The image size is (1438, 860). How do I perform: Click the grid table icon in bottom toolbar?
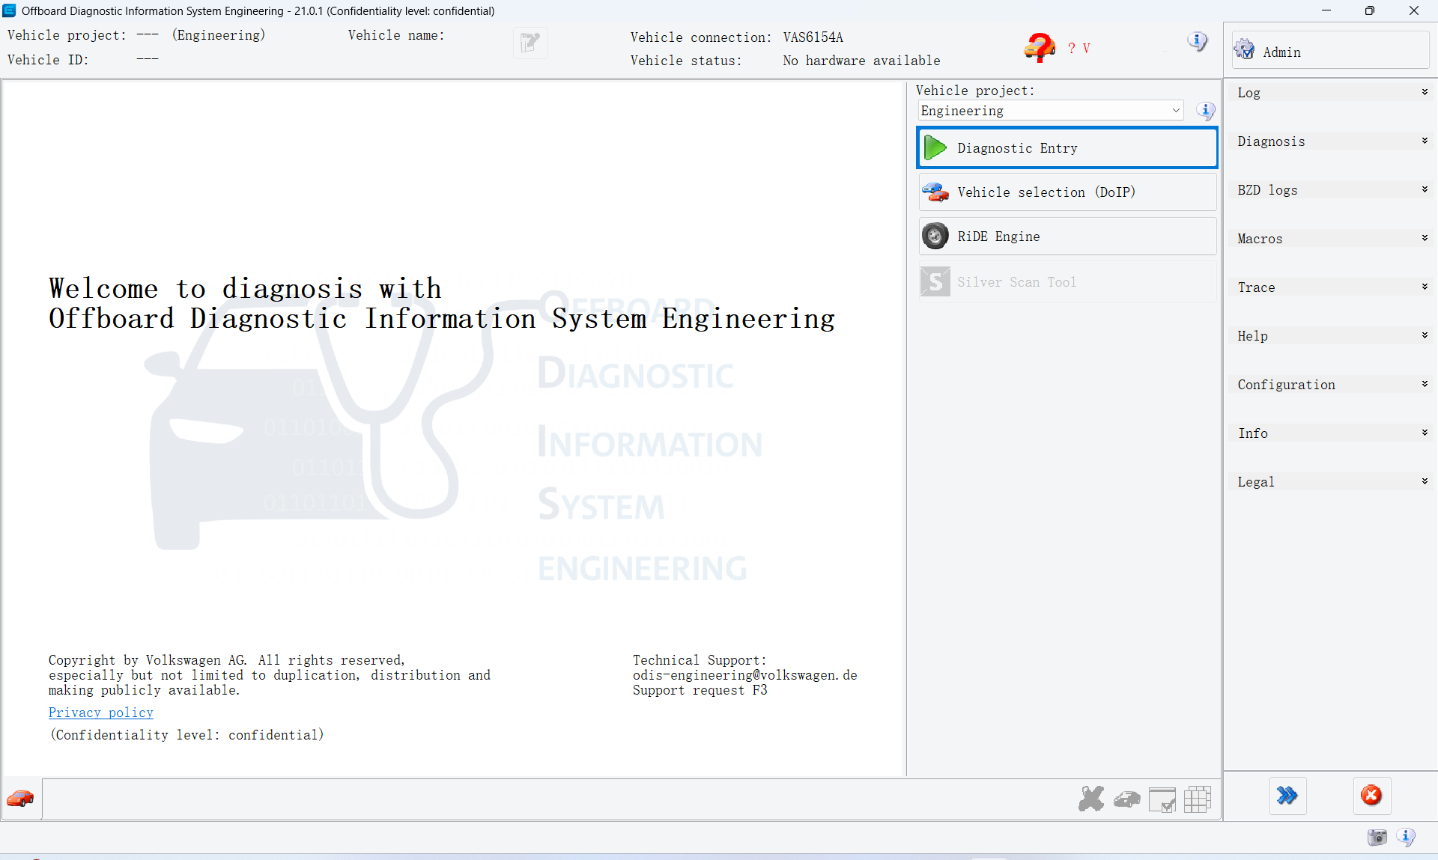pyautogui.click(x=1197, y=799)
